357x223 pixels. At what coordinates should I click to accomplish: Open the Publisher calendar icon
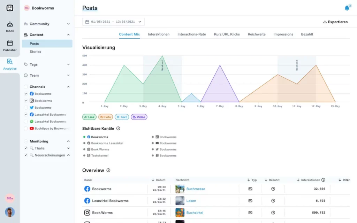click(x=10, y=43)
